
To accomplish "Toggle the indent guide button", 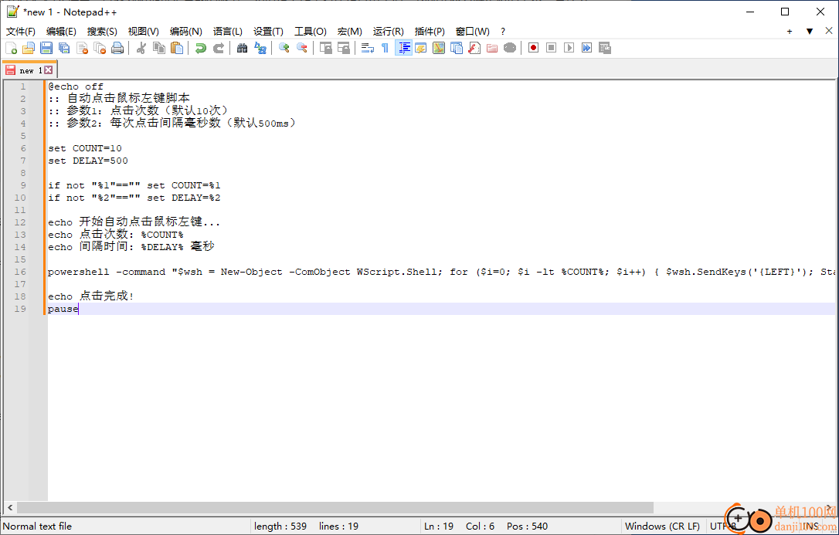I will click(x=403, y=48).
